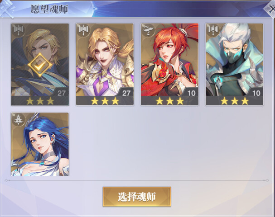The image size is (275, 217).
Task: Click the class emblem on blond male card
Action: (18, 30)
